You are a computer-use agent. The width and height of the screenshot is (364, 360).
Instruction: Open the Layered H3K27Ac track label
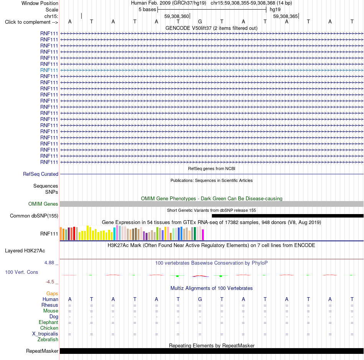25,251
